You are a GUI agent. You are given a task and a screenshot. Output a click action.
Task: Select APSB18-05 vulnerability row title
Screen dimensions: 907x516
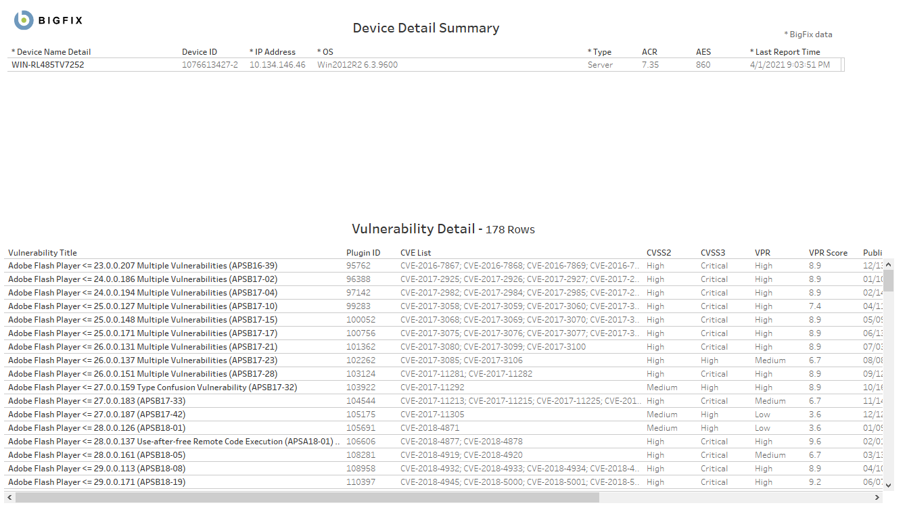point(97,455)
